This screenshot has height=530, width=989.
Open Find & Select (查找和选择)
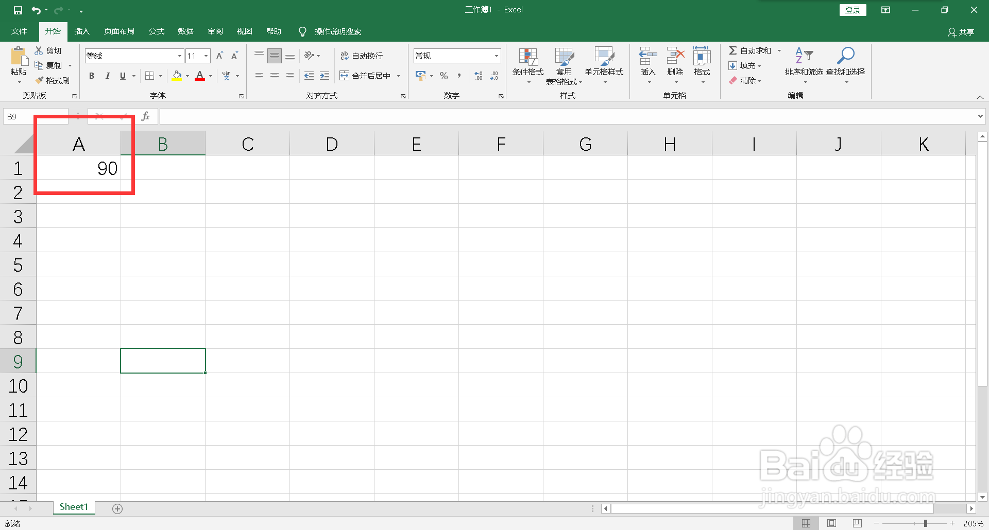(x=846, y=65)
